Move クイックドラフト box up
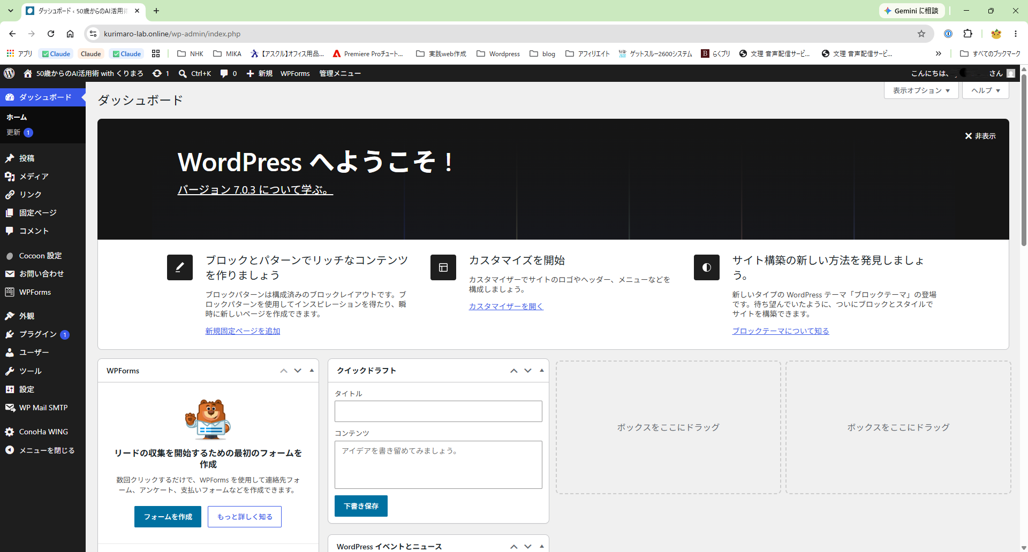 pos(514,371)
